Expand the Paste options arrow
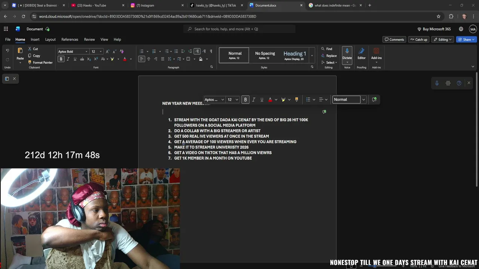 [x=20, y=62]
